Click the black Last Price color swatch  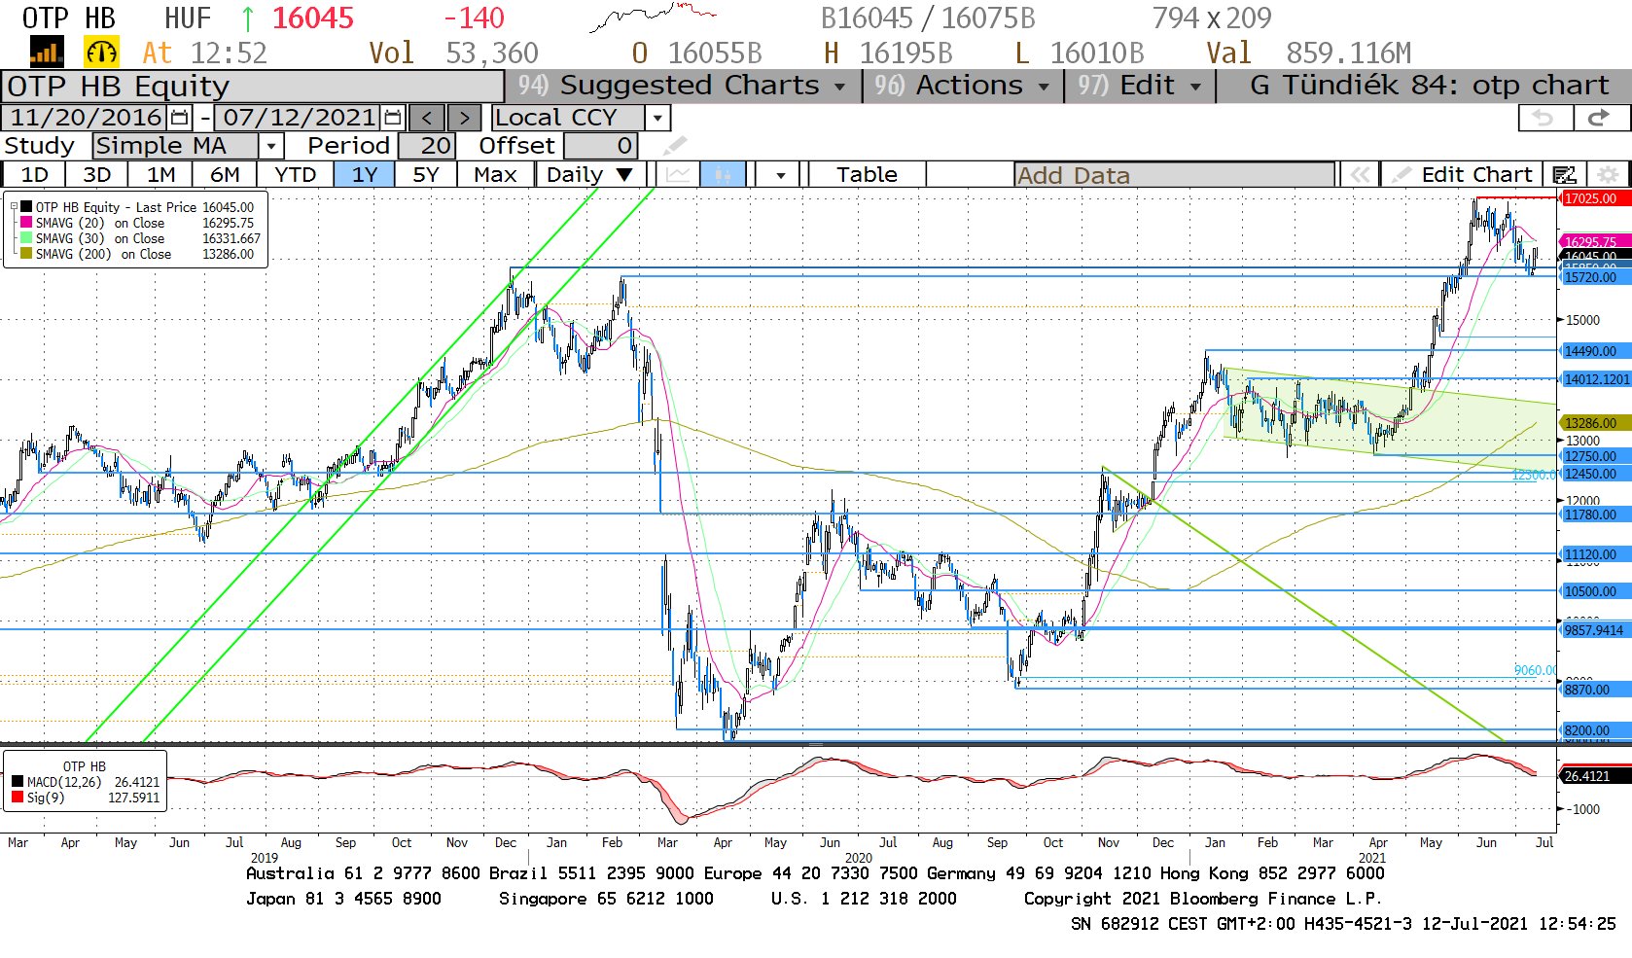(26, 206)
